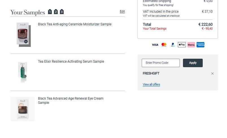Open the Black Tea Eye Cream sample thumbnail
This screenshot has height=138, width=227.
[x=23, y=109]
